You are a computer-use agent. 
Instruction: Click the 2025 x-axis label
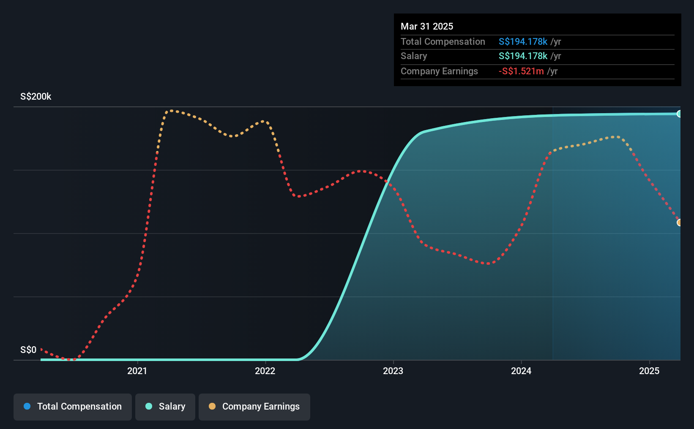tap(649, 371)
